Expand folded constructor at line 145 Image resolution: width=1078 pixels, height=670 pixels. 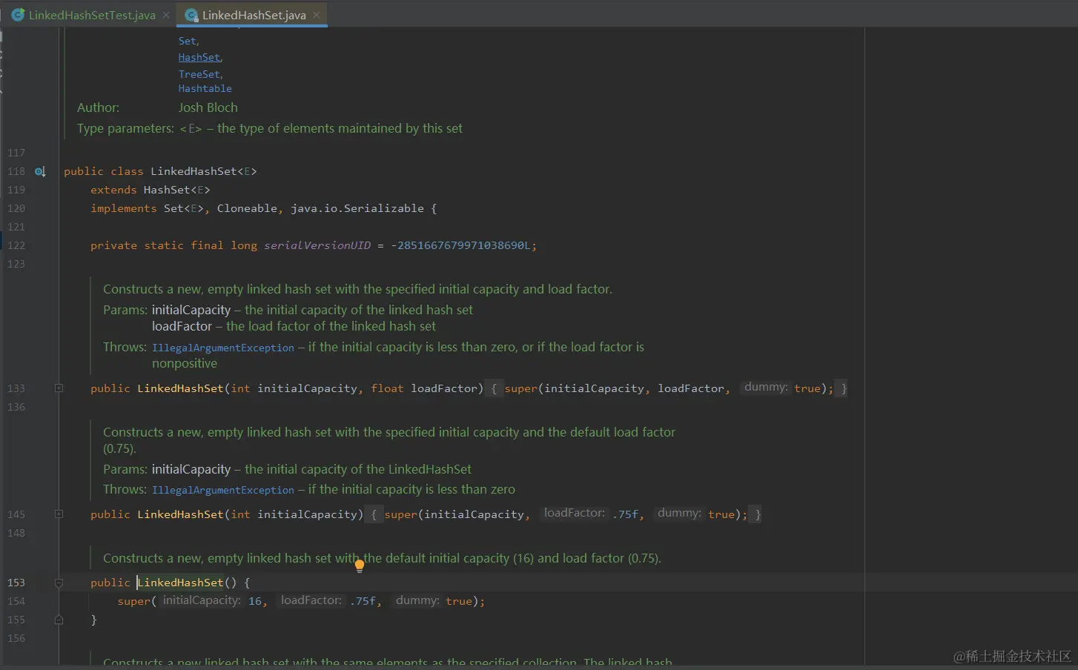pyautogui.click(x=59, y=514)
